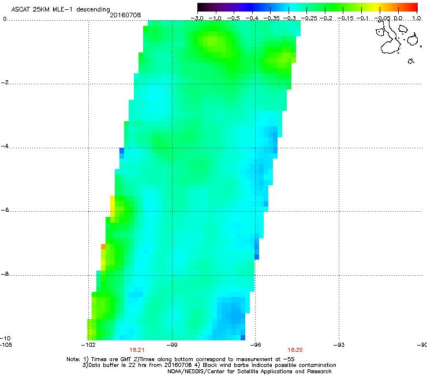427x375 pixels.
Task: Click the date 20160708 under the title
Action: coord(125,15)
